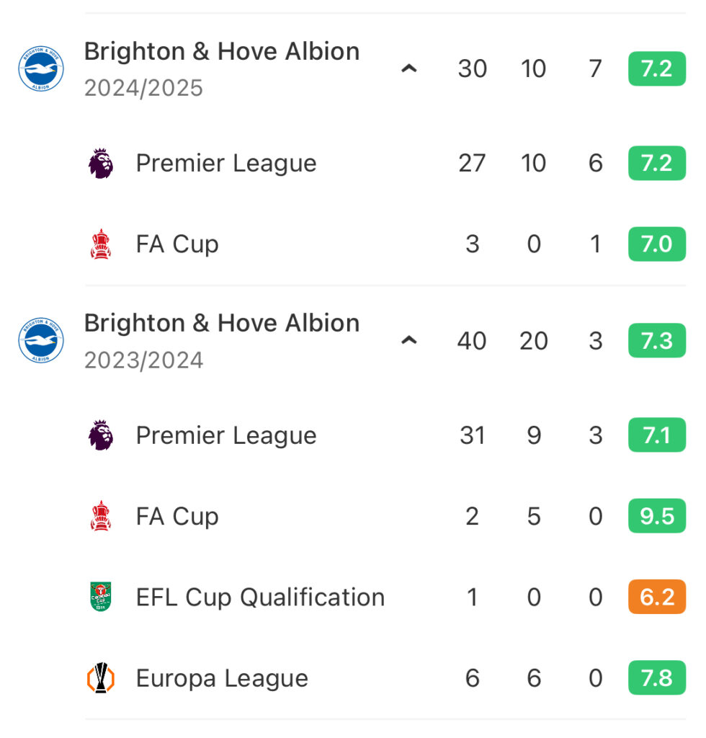706x738 pixels.
Task: Click the 7.3 season rating for 2023/2024
Action: click(x=657, y=340)
